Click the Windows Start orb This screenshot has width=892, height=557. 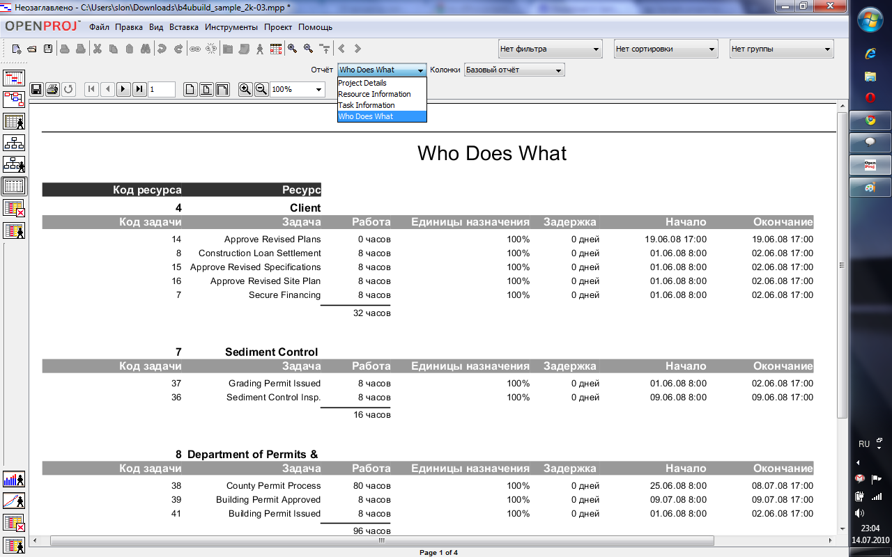coord(870,20)
